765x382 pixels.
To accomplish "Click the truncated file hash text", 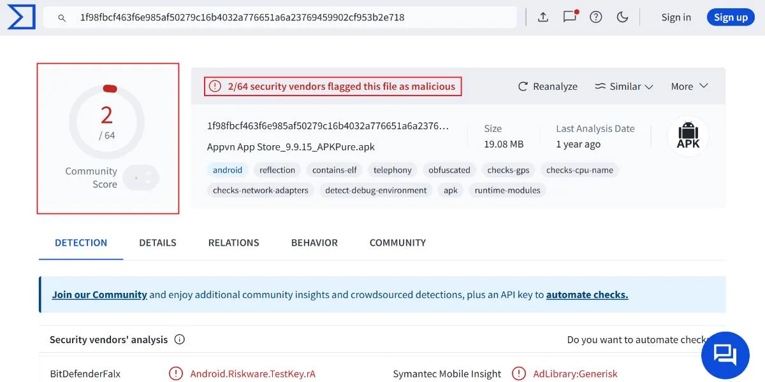I will coord(328,126).
